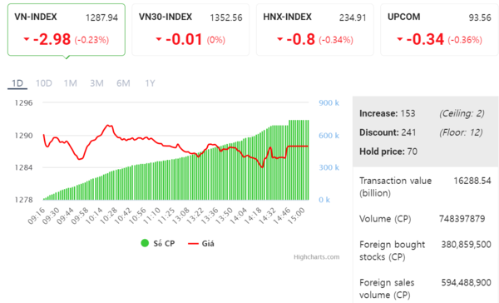Image resolution: width=499 pixels, height=303 pixels.
Task: Click the VN-INDEX red down arrow
Action: pyautogui.click(x=27, y=39)
